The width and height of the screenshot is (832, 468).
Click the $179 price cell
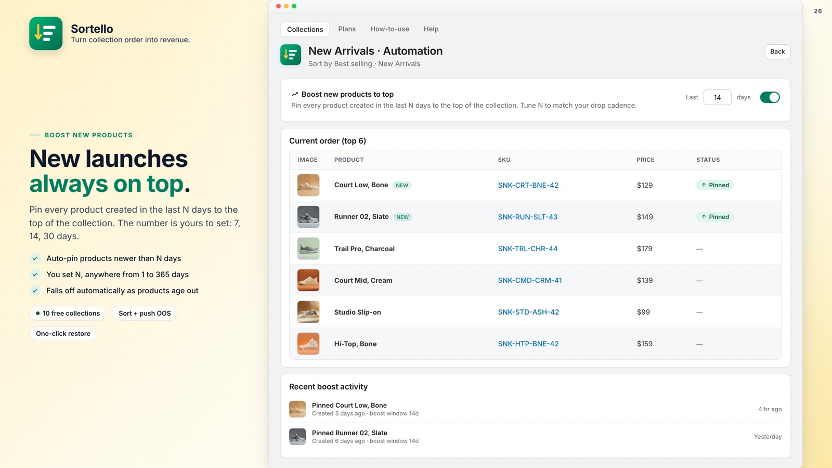click(644, 249)
